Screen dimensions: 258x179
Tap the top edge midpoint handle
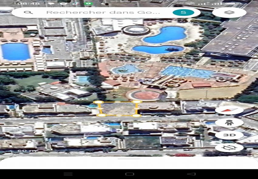tap(118, 102)
